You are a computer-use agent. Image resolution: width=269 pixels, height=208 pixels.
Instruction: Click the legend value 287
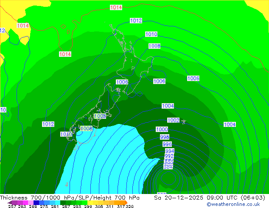click(66, 206)
